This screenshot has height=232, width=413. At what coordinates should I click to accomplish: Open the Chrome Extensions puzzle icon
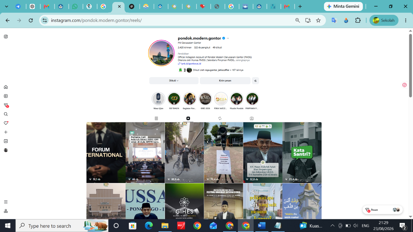(x=358, y=20)
